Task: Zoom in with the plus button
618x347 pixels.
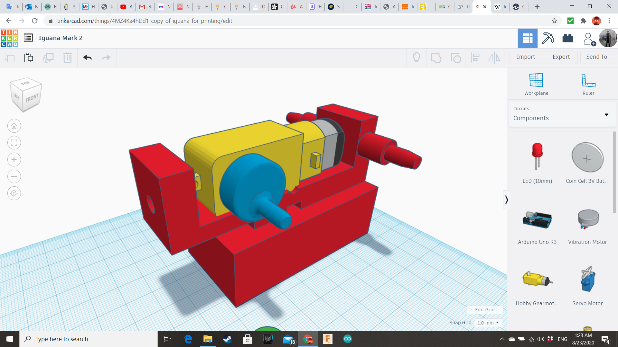Action: pyautogui.click(x=14, y=160)
